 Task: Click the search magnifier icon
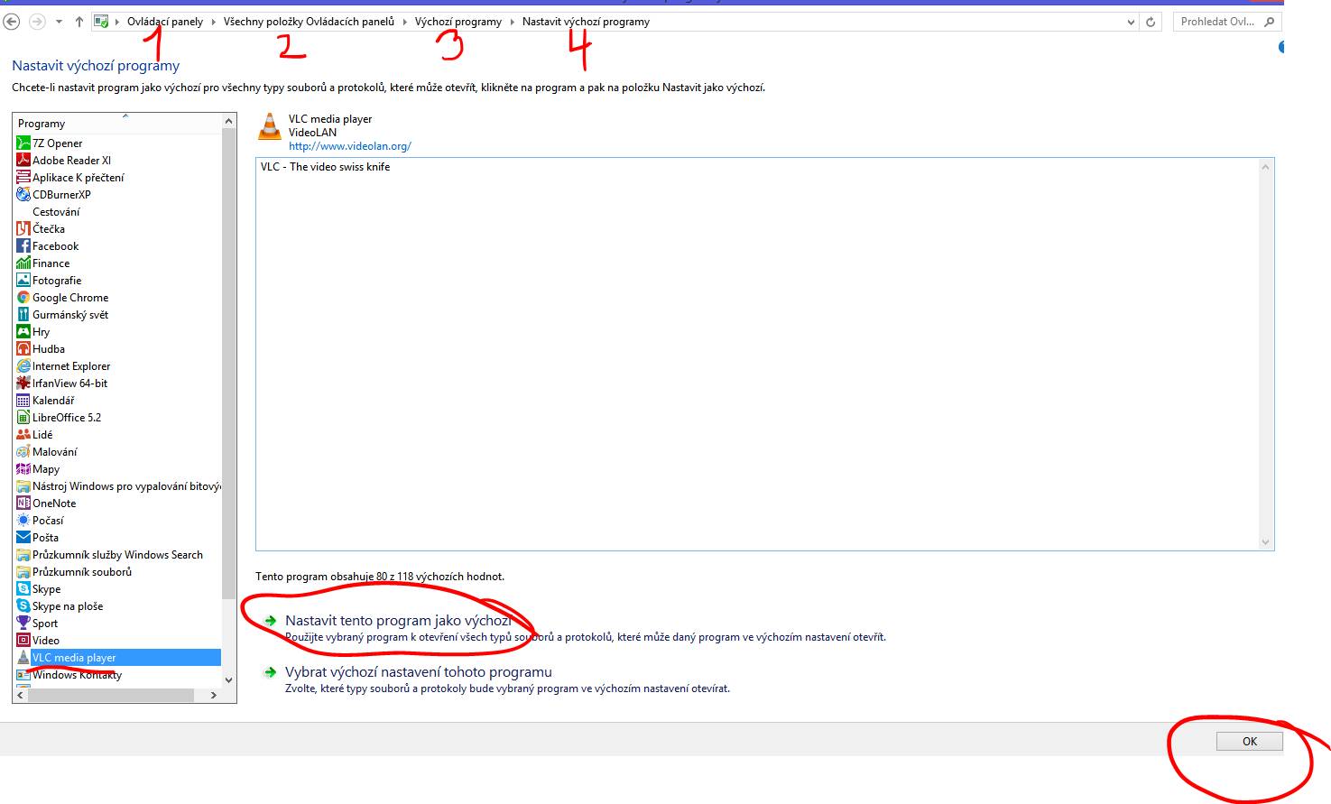pyautogui.click(x=1269, y=22)
